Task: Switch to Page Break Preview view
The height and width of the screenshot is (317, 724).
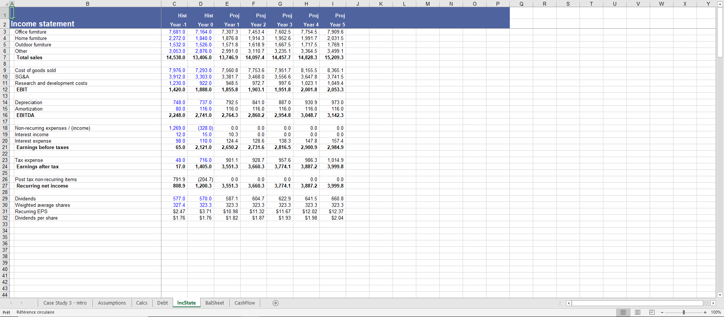Action: click(x=652, y=312)
